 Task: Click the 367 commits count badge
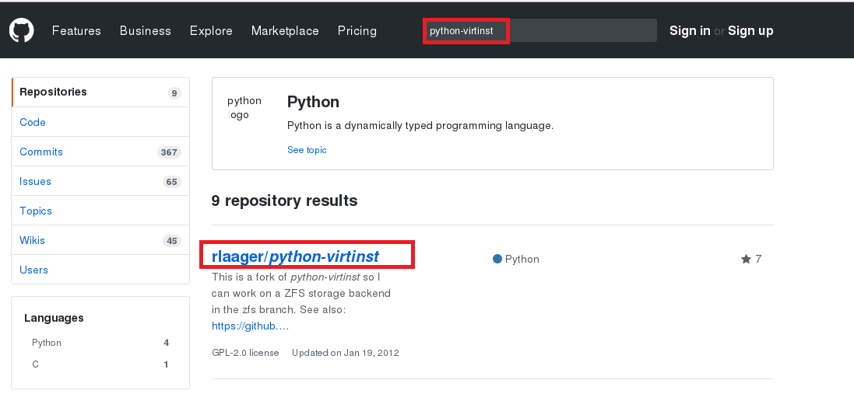pos(169,152)
